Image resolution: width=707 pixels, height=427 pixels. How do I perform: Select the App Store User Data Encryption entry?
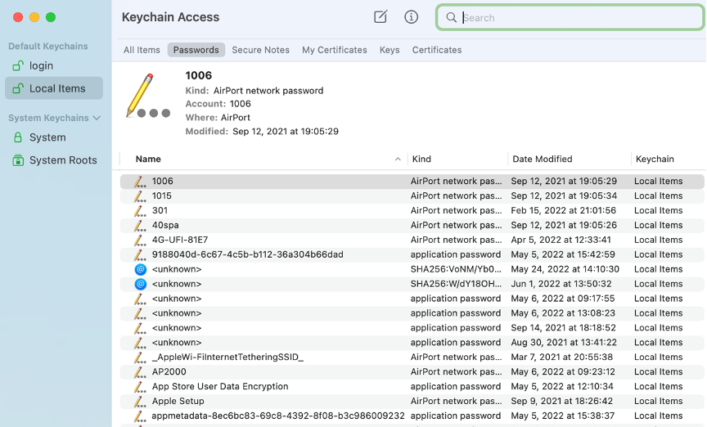click(219, 386)
